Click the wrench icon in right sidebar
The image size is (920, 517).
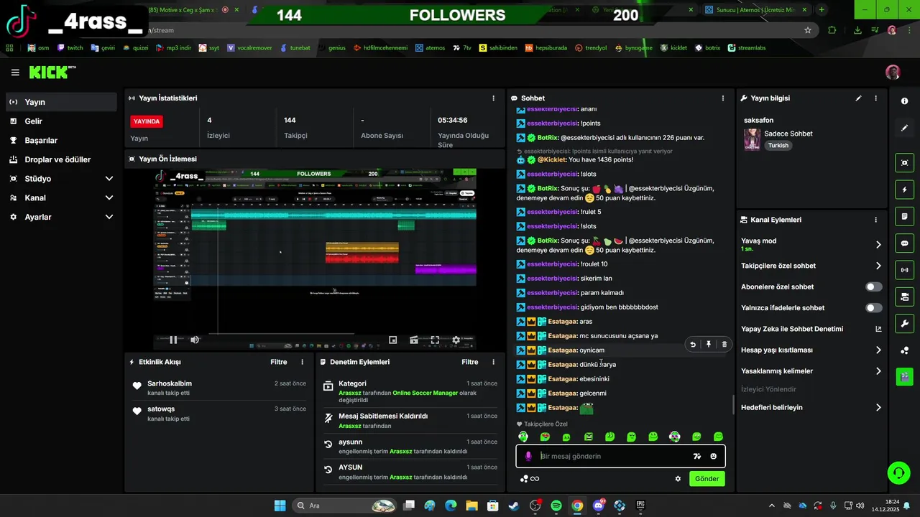pyautogui.click(x=904, y=323)
